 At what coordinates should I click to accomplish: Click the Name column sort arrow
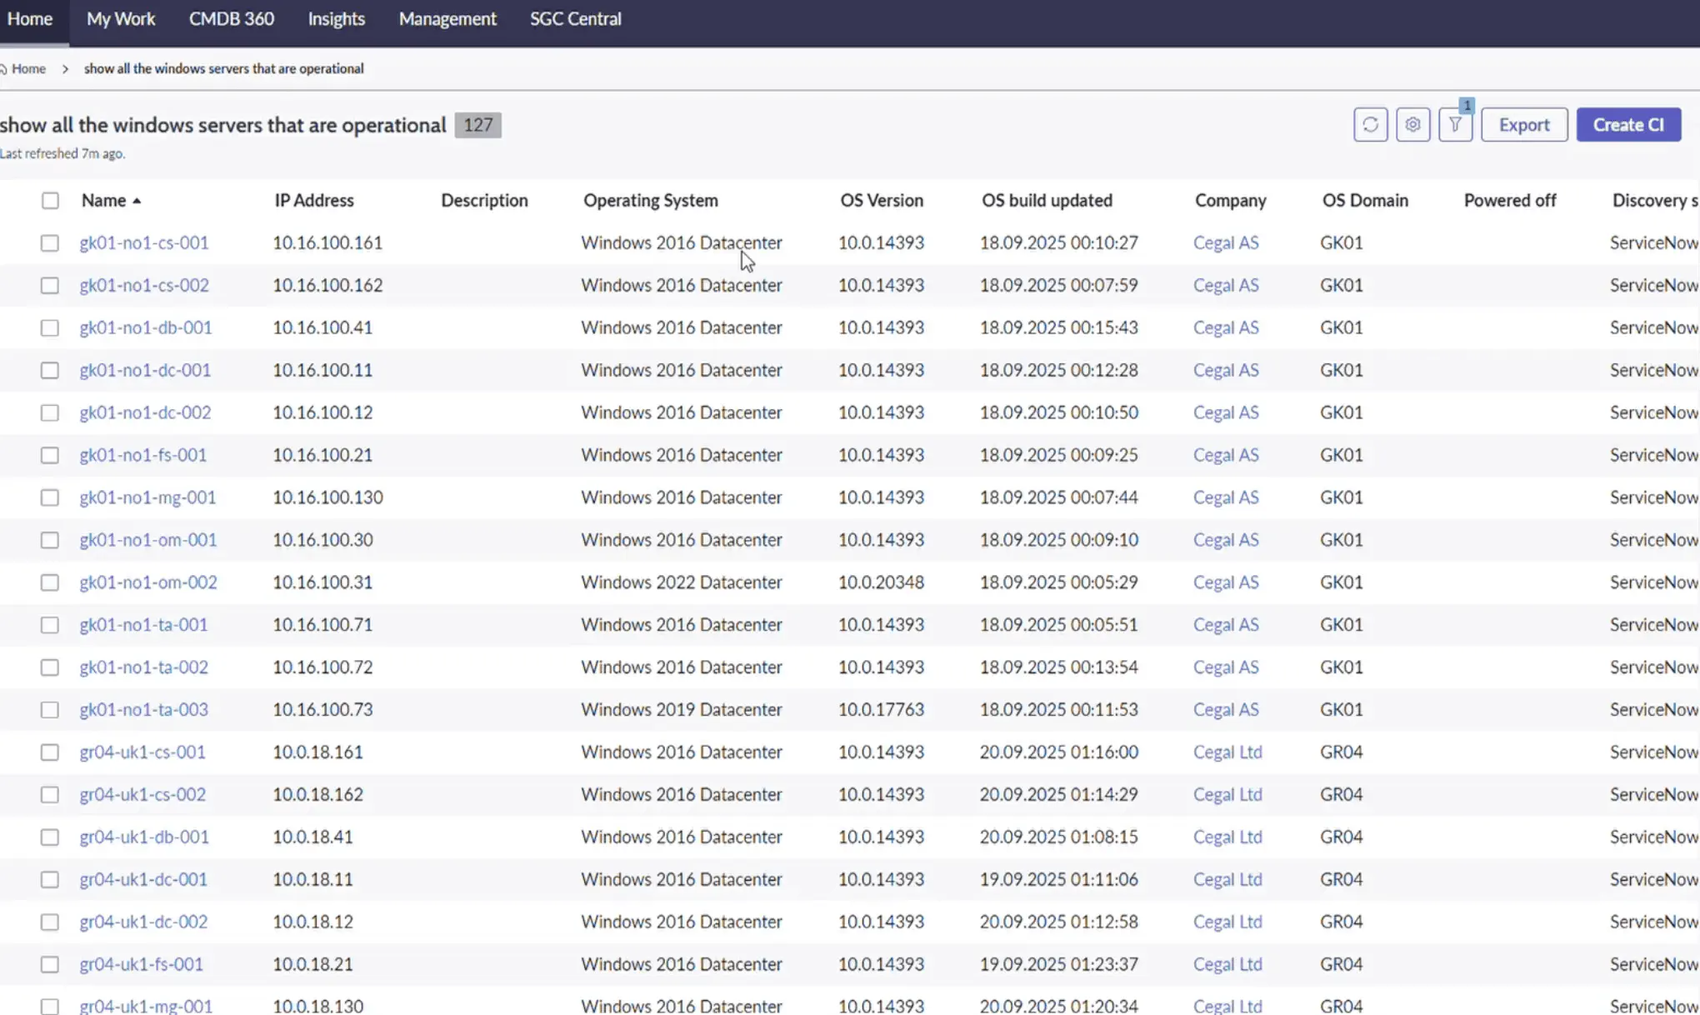point(137,201)
